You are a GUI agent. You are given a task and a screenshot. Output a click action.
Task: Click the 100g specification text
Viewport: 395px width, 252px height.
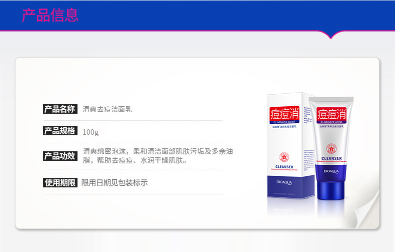point(90,132)
